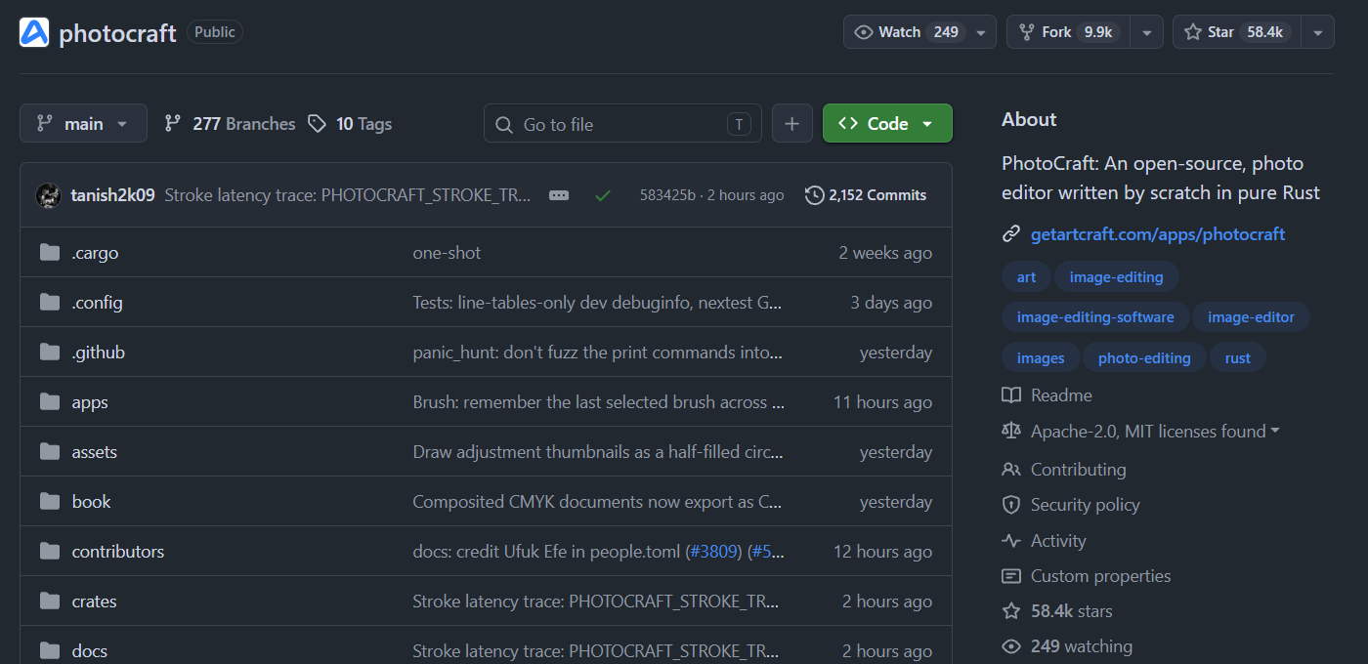Viewport: 1368px width, 664px height.
Task: Click the .github folder icon
Action: 50,353
